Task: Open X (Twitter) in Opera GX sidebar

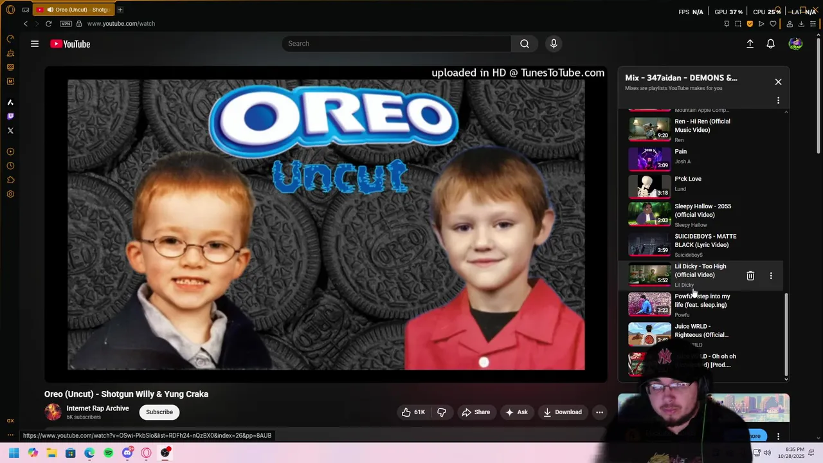Action: point(10,131)
